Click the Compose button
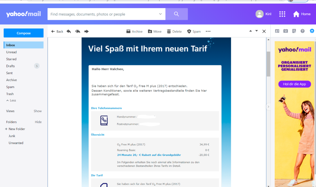Screen dimensions: 316x187 point(24,33)
